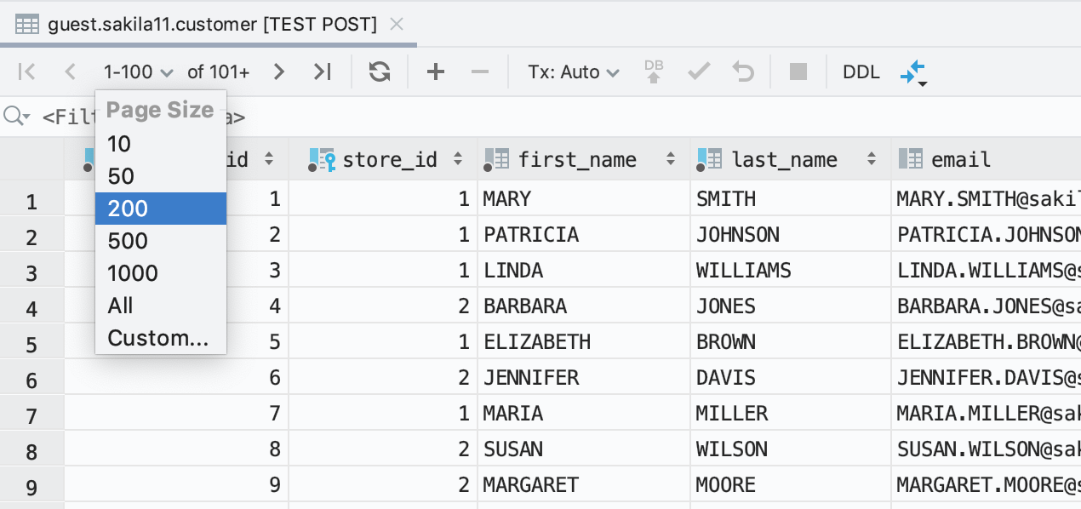The height and width of the screenshot is (509, 1081).
Task: Click the 'of 101+' row count
Action: click(x=219, y=72)
